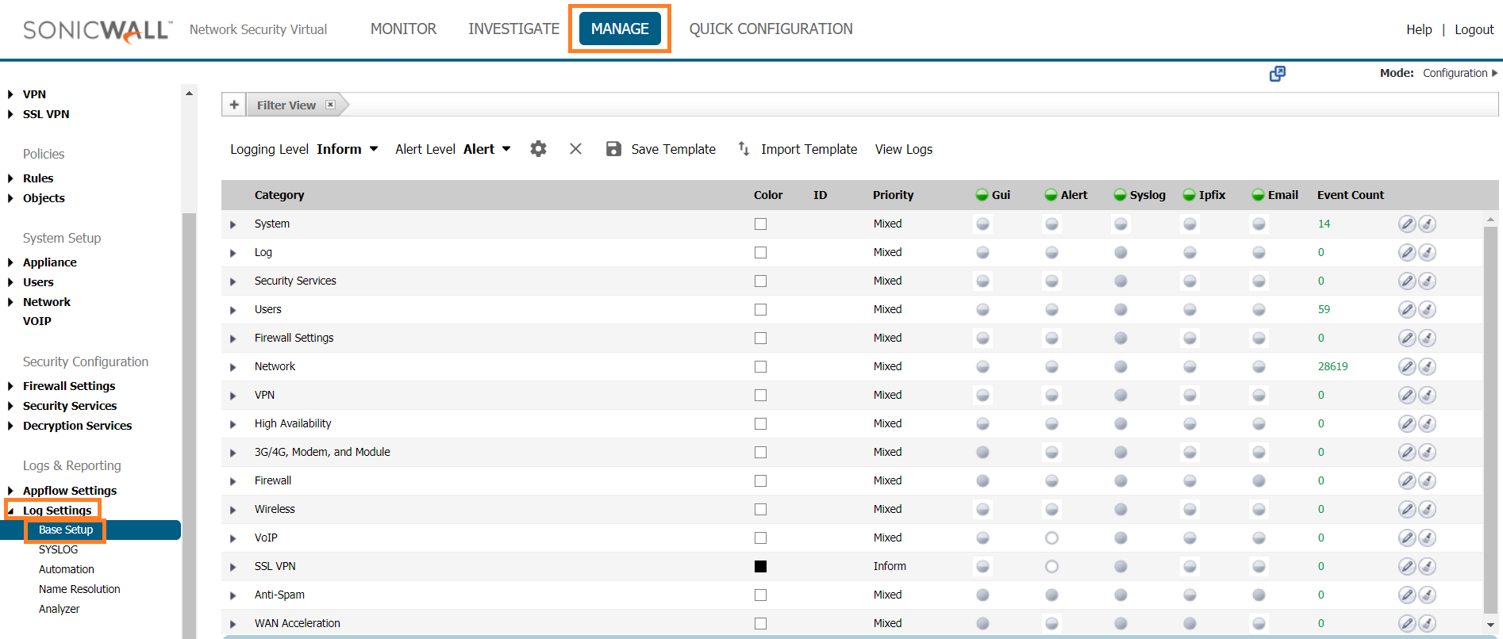Click the pop-out window icon near Mode

point(1277,74)
